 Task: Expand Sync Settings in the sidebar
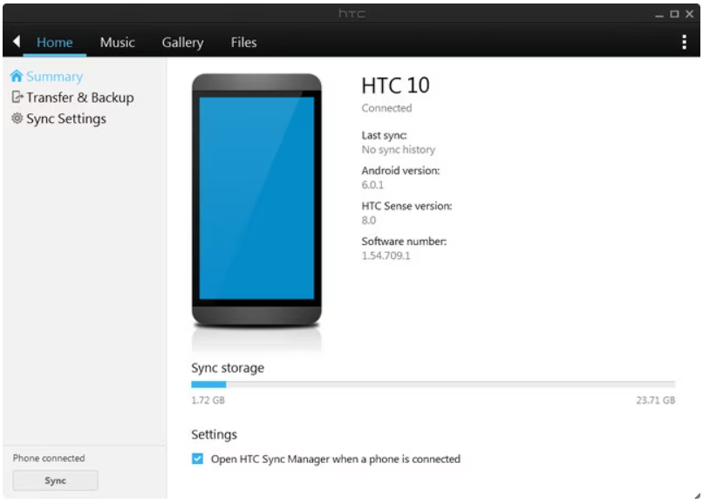click(x=65, y=118)
